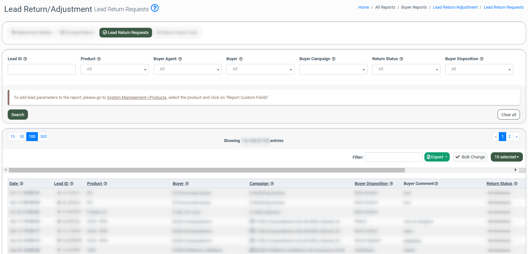Open the Export dropdown button

437,157
